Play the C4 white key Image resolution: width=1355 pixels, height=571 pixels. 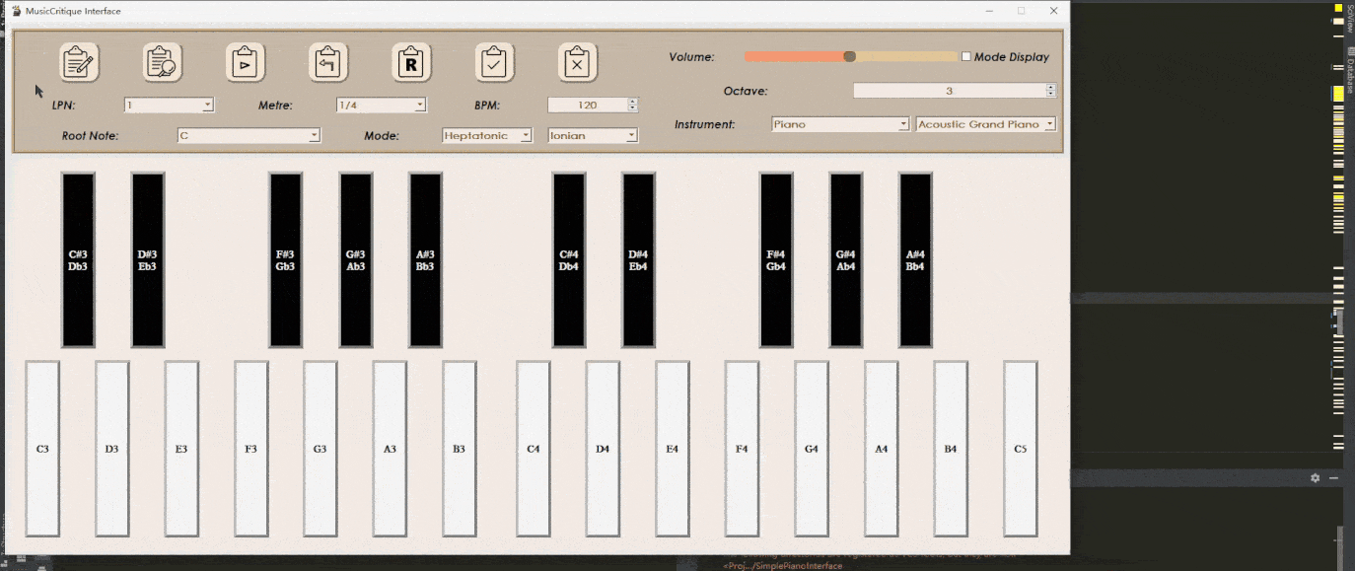click(x=534, y=449)
